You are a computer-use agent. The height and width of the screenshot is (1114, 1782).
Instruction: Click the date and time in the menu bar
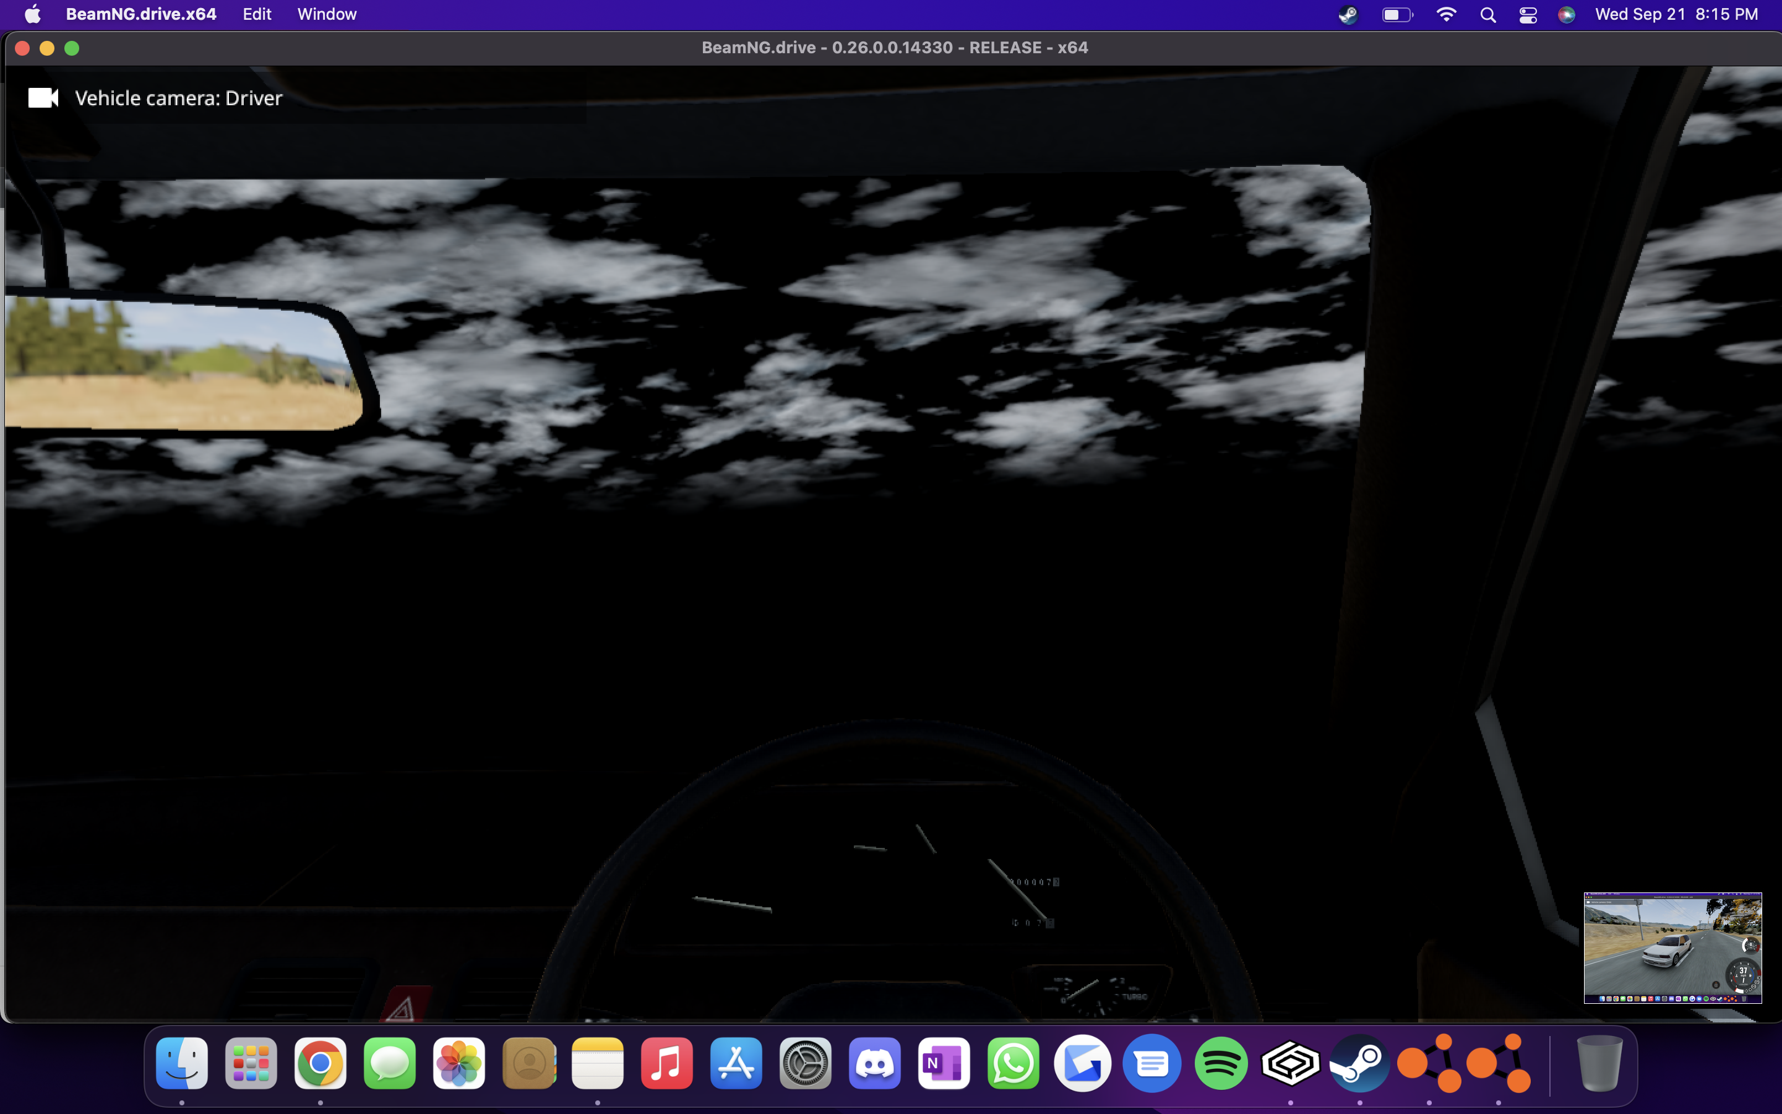pos(1676,14)
